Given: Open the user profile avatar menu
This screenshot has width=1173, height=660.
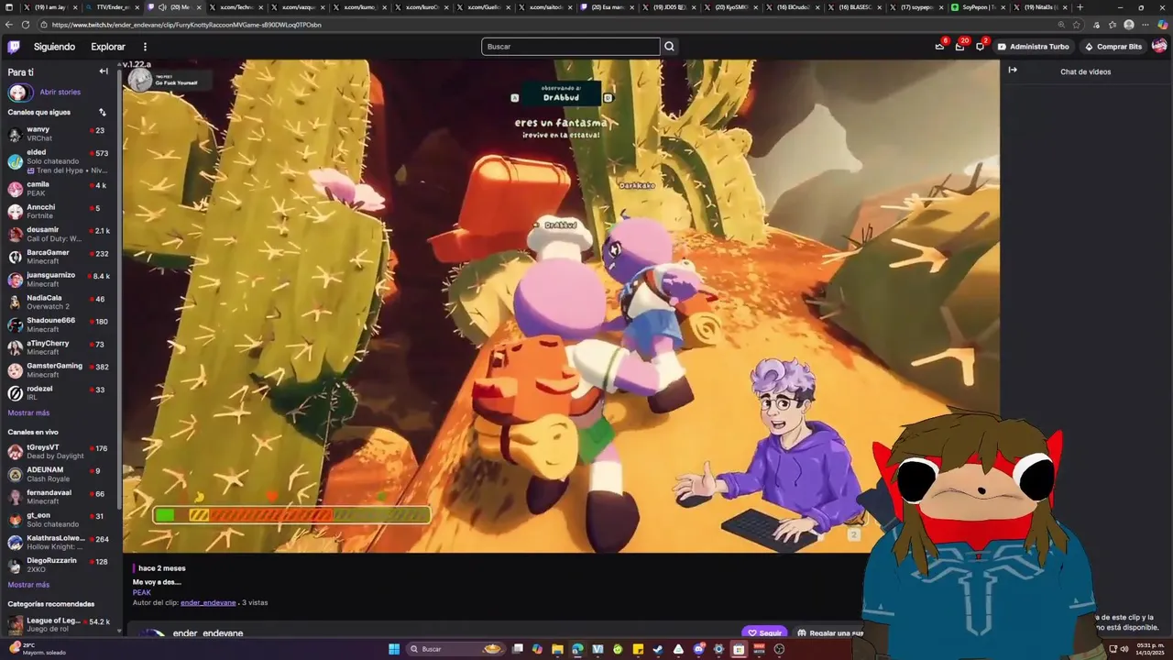Looking at the screenshot, I should (1159, 46).
